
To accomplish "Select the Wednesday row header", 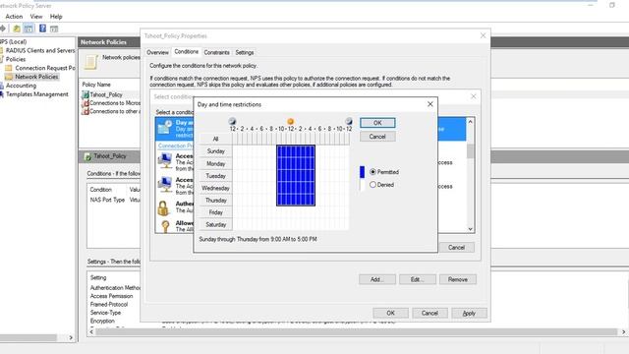I will click(216, 188).
